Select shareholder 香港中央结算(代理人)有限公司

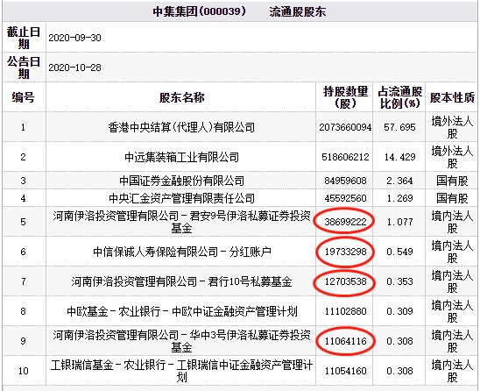click(181, 127)
